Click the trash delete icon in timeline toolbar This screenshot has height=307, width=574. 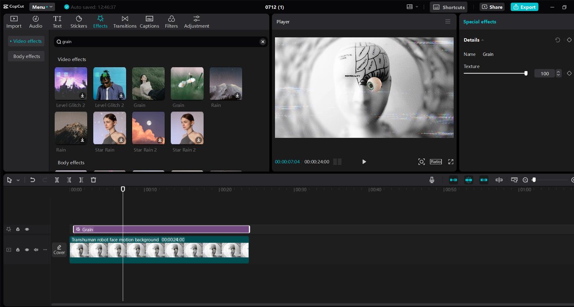93,180
